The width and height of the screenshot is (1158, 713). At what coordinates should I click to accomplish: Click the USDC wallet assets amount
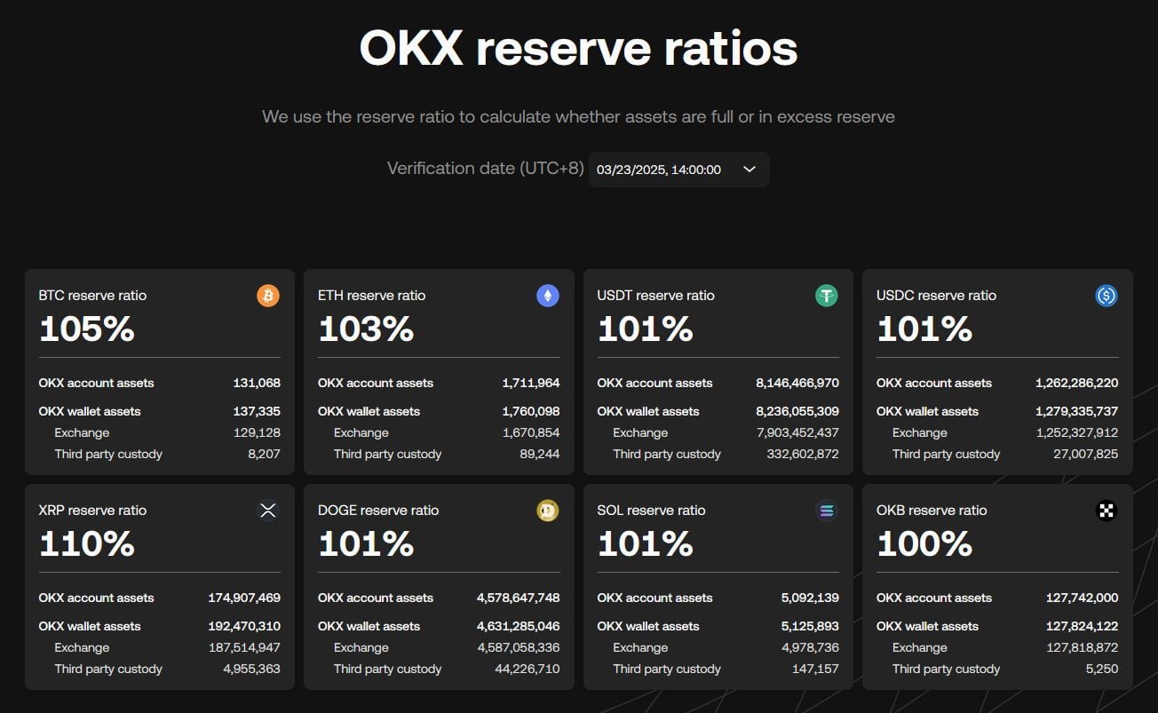pos(1077,411)
